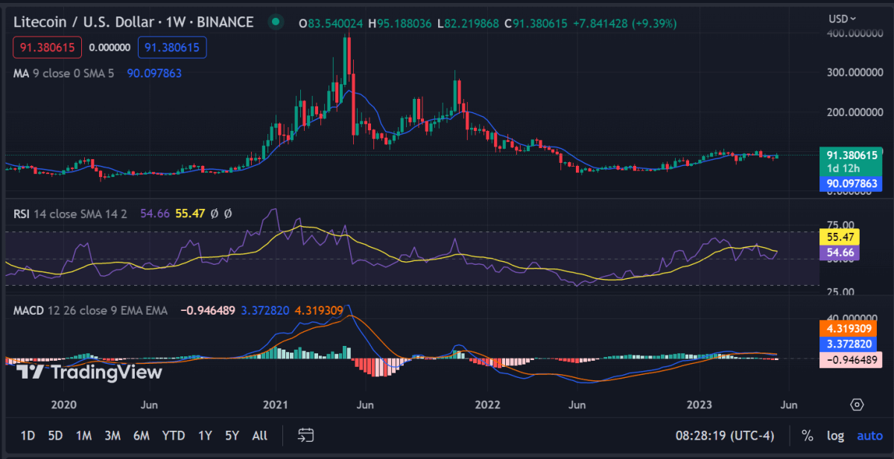Click the blue buy price box
Image resolution: width=894 pixels, height=459 pixels.
click(172, 48)
